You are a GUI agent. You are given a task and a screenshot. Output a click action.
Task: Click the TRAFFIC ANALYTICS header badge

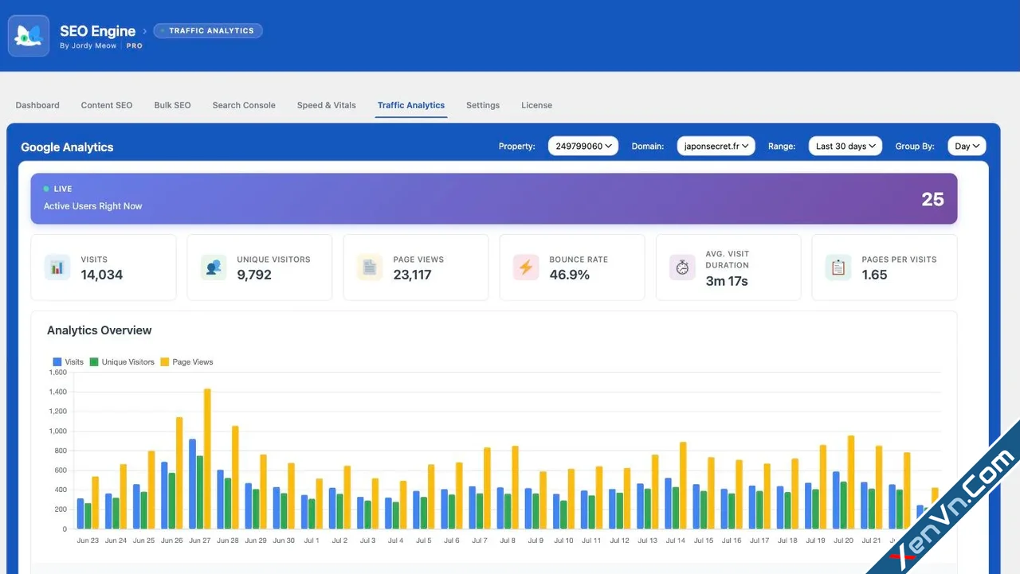(208, 31)
